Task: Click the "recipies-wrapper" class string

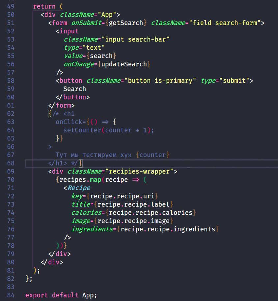Action: (139, 171)
